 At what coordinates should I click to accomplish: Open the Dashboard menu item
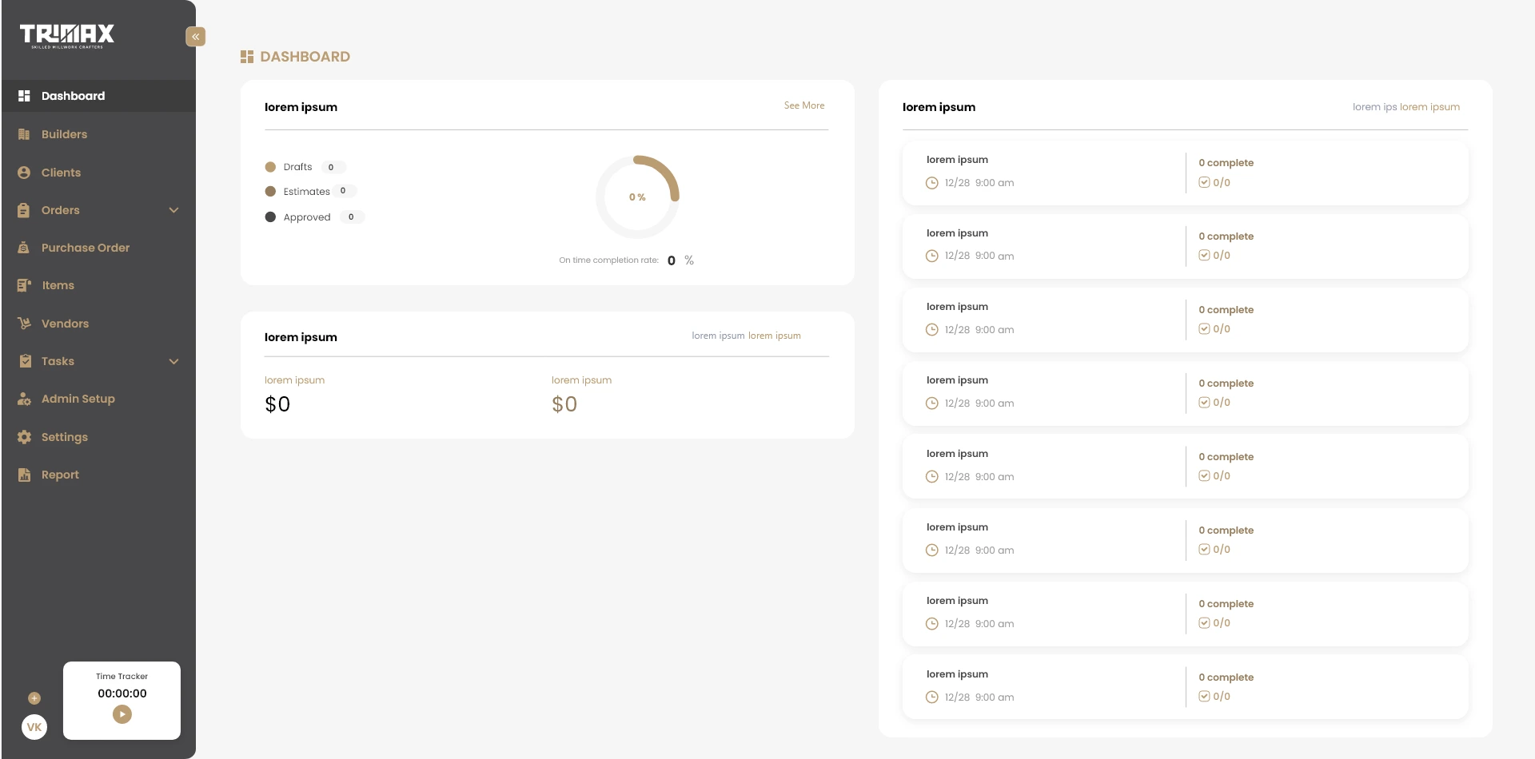click(x=73, y=96)
